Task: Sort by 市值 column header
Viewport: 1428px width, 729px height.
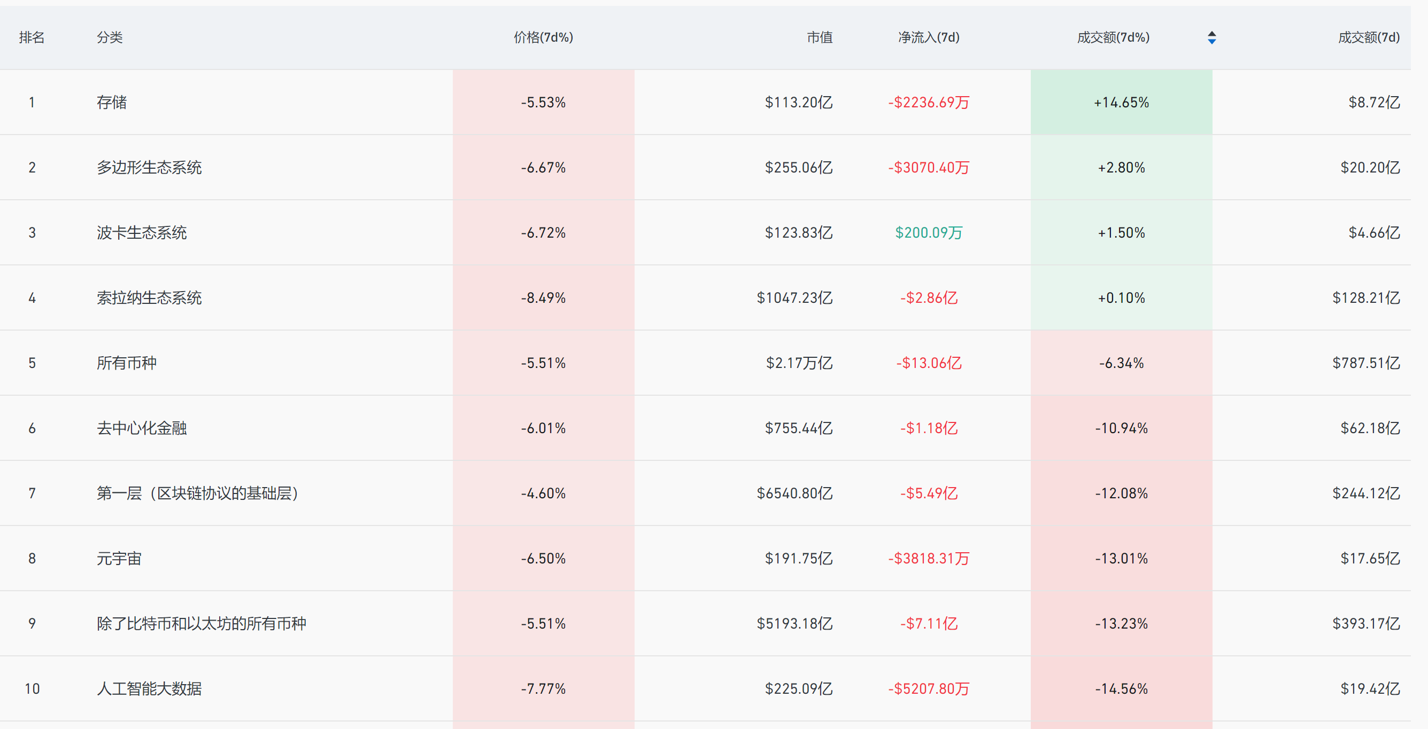Action: point(820,38)
